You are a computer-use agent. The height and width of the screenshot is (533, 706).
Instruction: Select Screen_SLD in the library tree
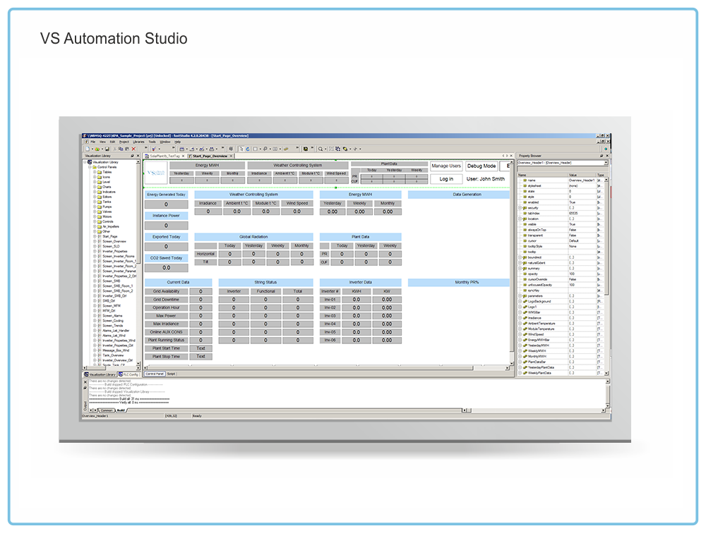pos(112,246)
